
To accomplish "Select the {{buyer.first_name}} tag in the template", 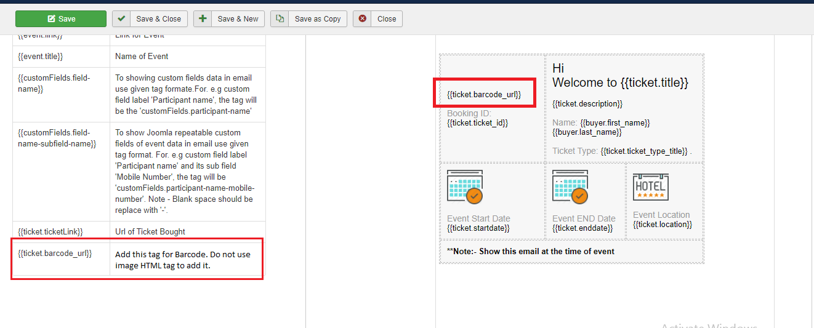I will [615, 123].
